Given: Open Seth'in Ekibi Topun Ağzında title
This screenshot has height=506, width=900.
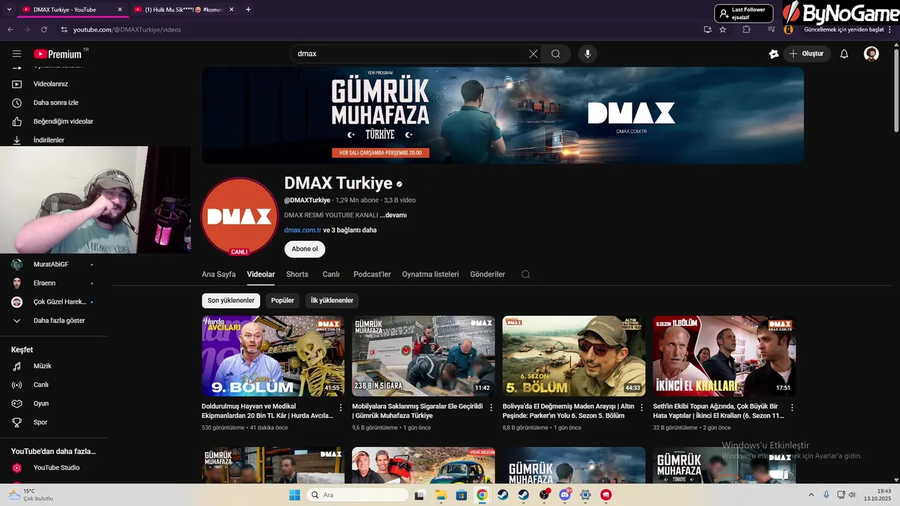Looking at the screenshot, I should 719,410.
